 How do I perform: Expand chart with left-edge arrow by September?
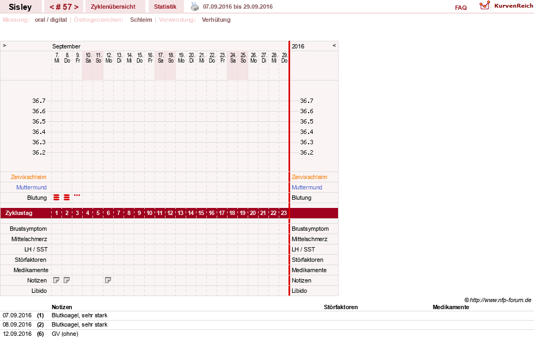(4, 45)
